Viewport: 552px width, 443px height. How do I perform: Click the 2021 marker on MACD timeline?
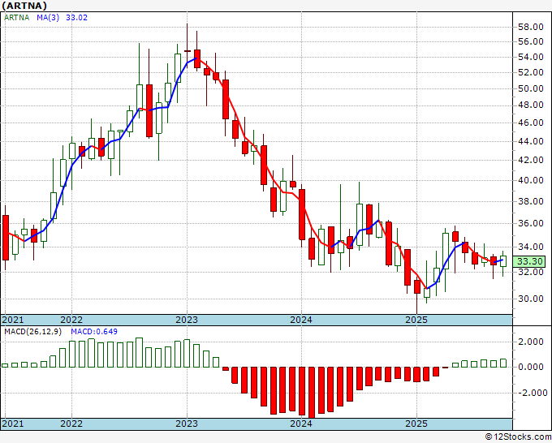tap(13, 424)
